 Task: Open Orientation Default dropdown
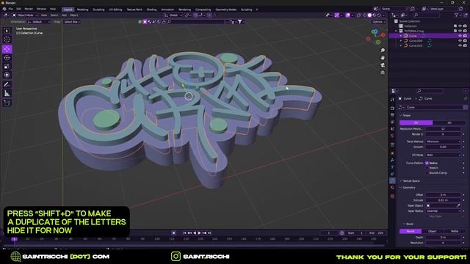[39, 22]
